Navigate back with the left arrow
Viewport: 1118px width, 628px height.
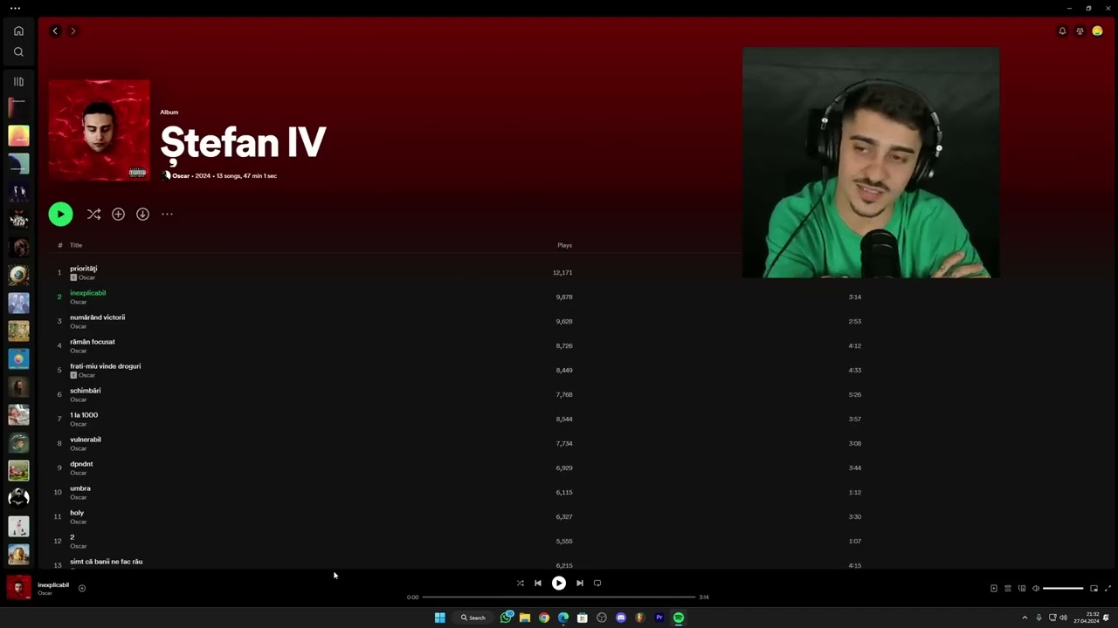[55, 31]
